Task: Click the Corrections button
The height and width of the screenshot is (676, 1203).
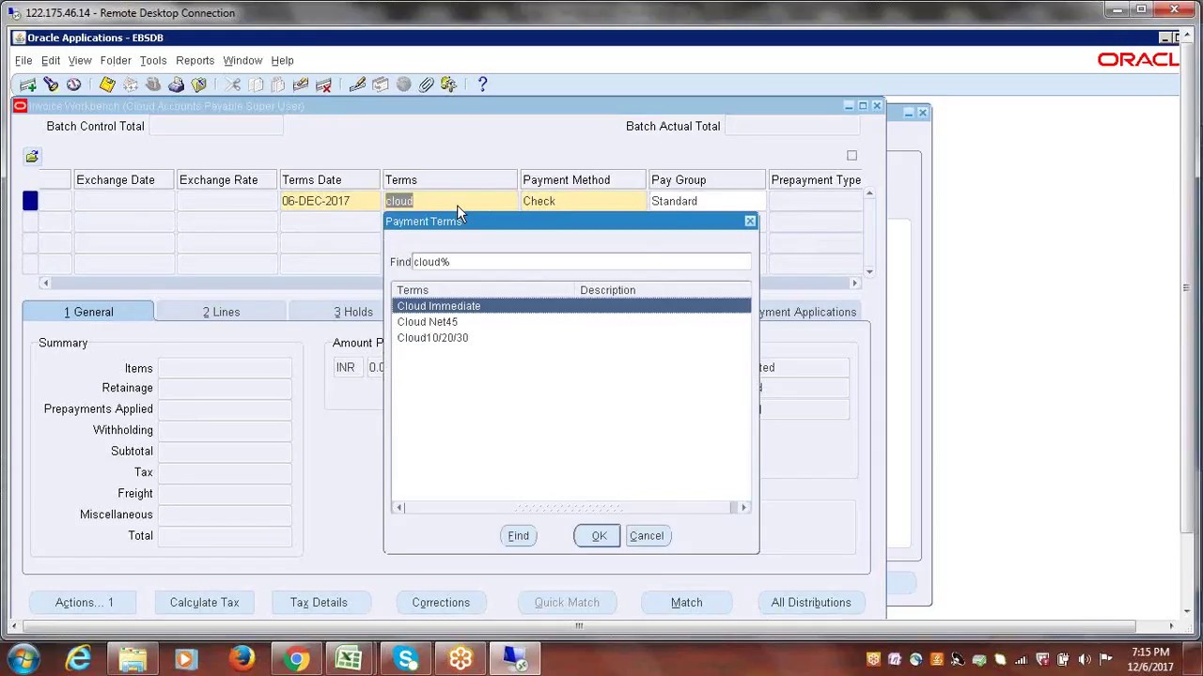Action: [441, 603]
